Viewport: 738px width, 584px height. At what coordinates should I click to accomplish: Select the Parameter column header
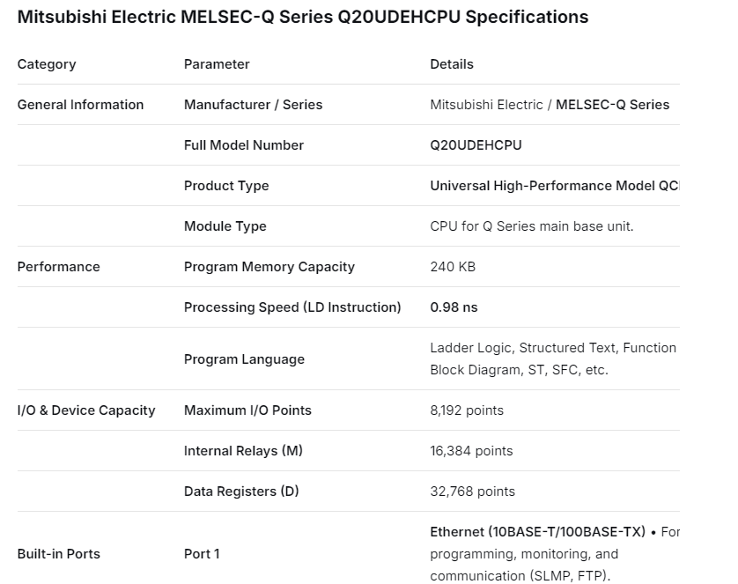(x=217, y=64)
